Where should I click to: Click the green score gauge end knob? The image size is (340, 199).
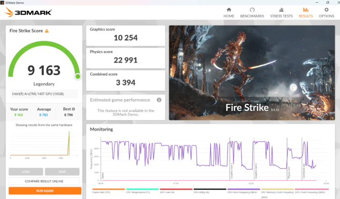pyautogui.click(x=78, y=76)
